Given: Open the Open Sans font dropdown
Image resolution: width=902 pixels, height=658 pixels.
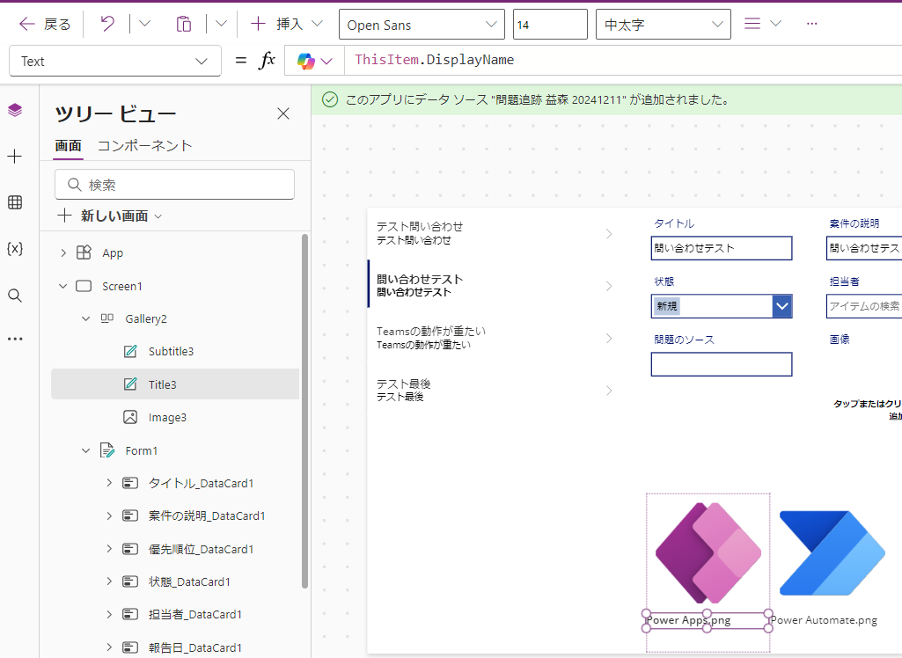Looking at the screenshot, I should point(422,25).
